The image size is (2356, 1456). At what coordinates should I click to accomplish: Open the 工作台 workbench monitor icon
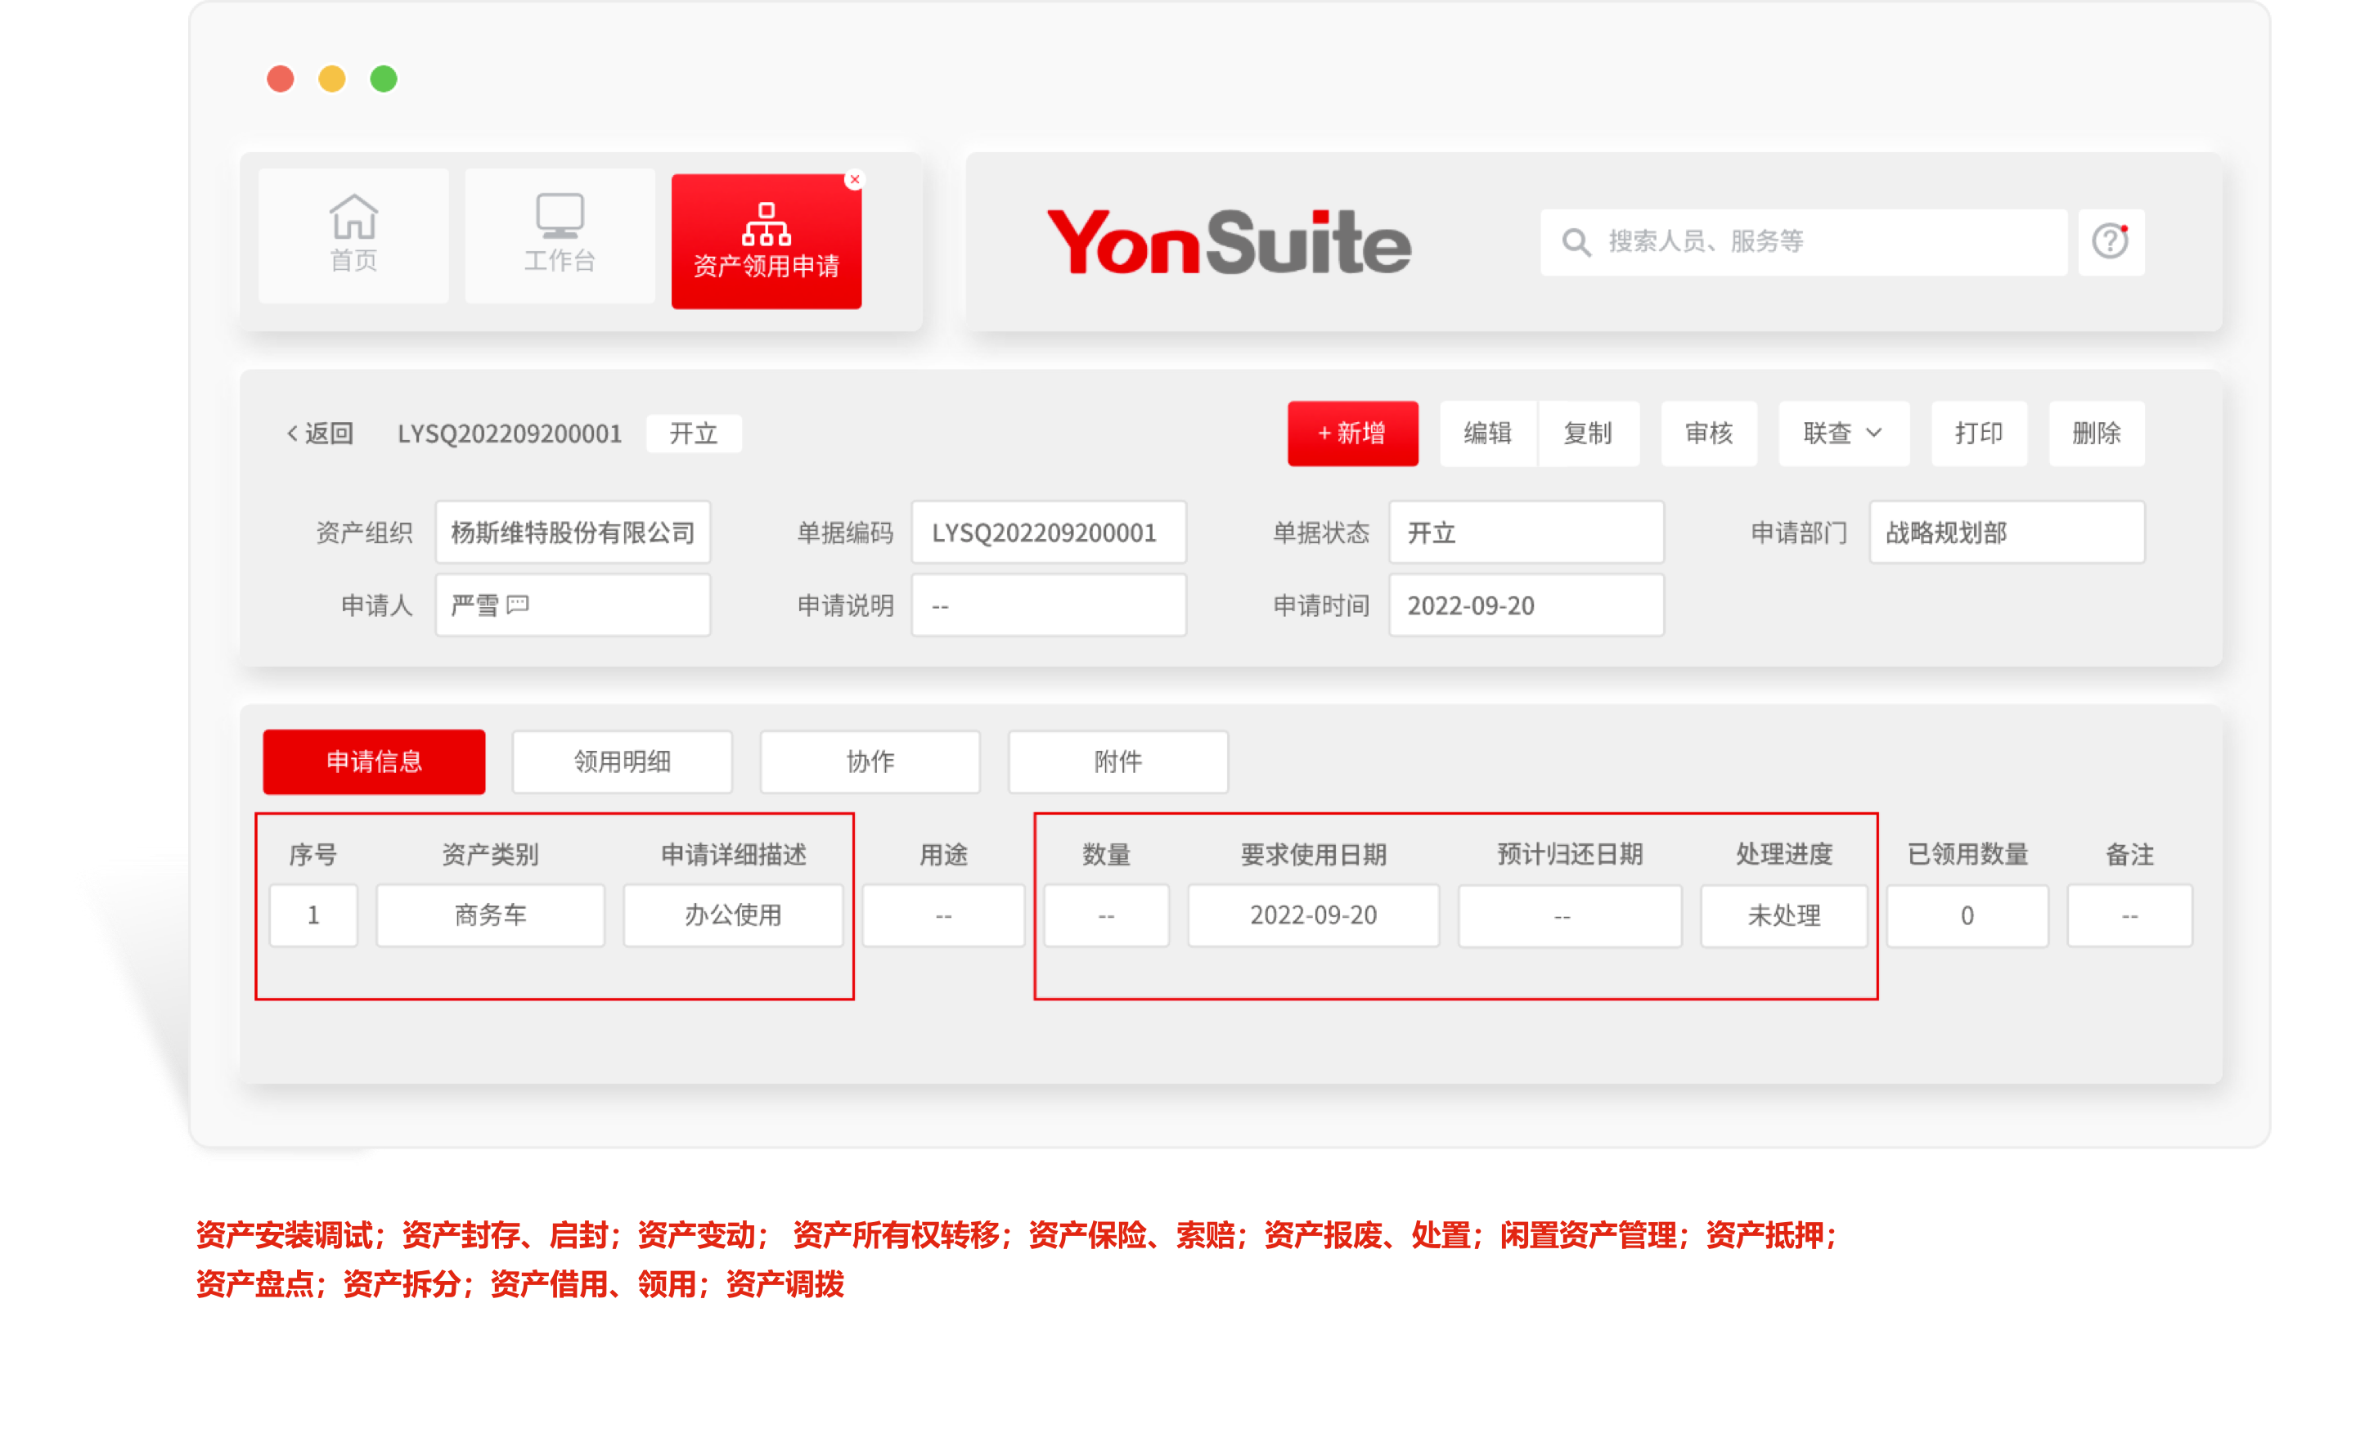pyautogui.click(x=559, y=218)
